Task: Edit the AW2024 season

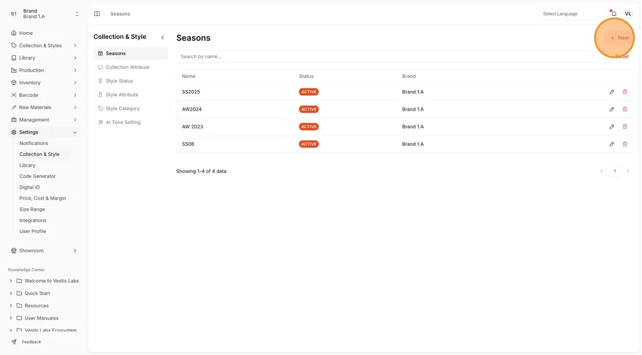Action: pyautogui.click(x=612, y=110)
